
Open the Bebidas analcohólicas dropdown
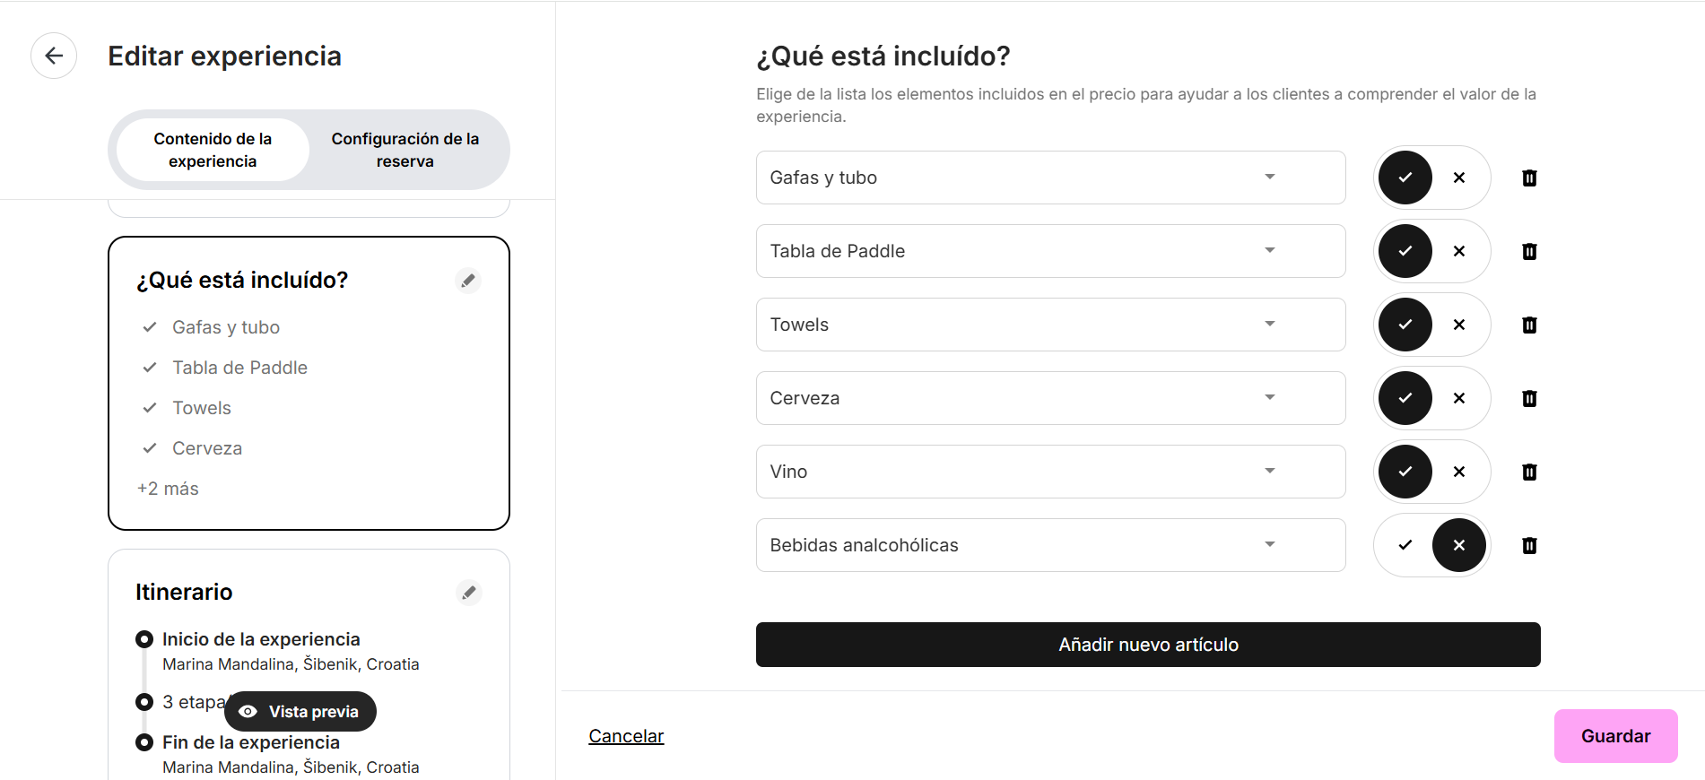tap(1050, 545)
